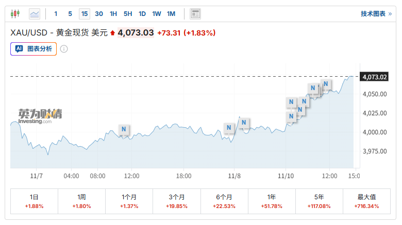Click the red price-up arrow icon
The width and height of the screenshot is (402, 225).
pos(113,33)
